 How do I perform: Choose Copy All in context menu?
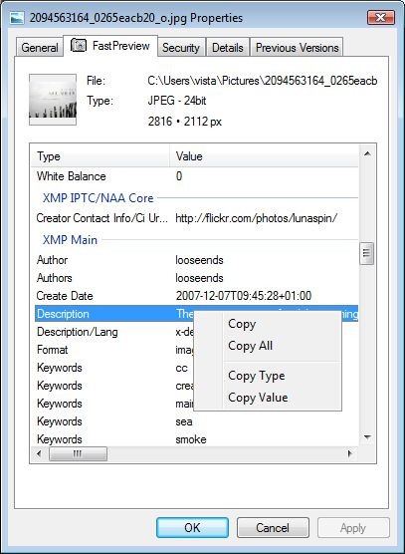250,346
